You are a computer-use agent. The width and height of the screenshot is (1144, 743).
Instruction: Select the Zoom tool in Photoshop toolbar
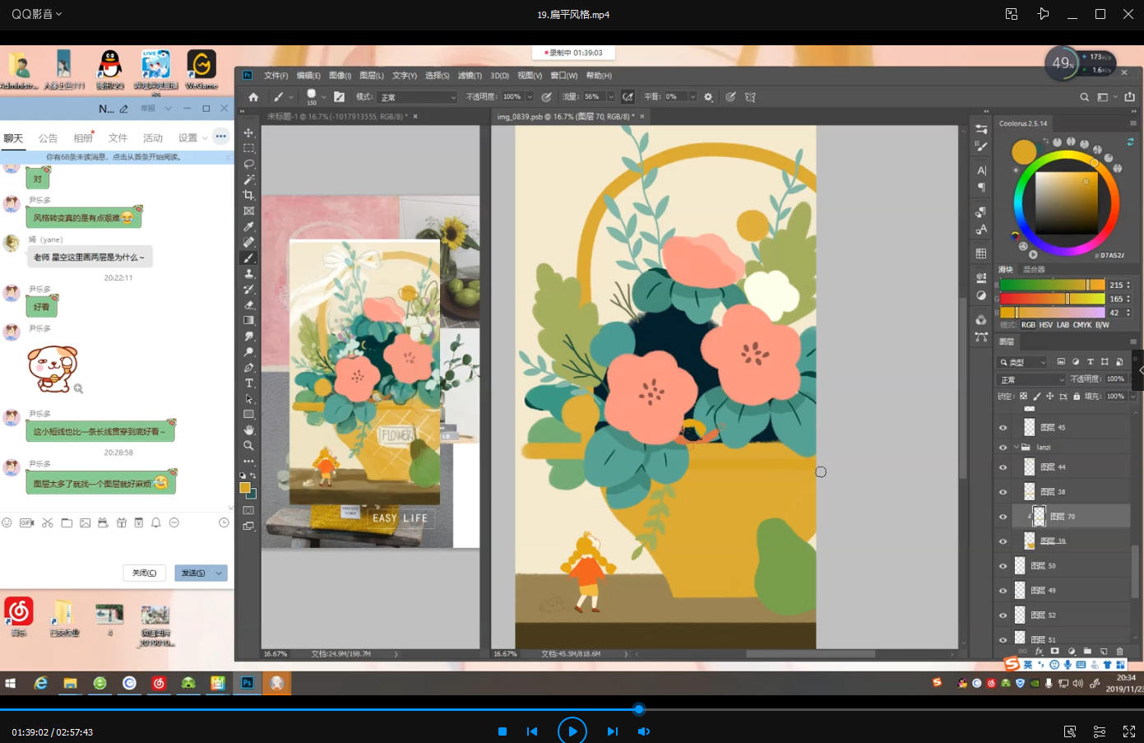[248, 445]
